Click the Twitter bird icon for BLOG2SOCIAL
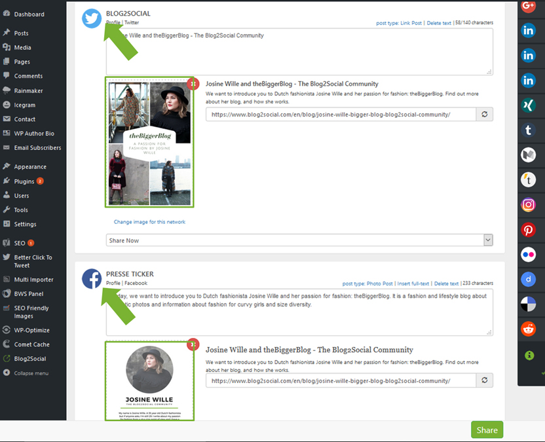545x442 pixels. 92,18
